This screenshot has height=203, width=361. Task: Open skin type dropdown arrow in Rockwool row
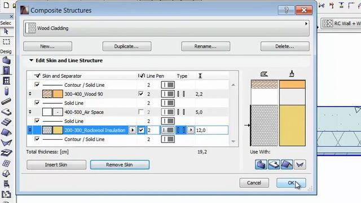(x=191, y=130)
